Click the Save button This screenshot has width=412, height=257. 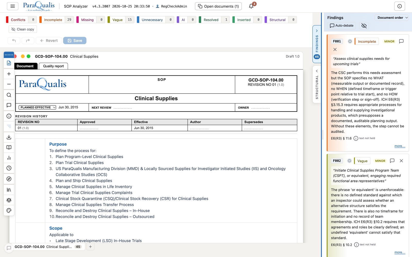75,41
